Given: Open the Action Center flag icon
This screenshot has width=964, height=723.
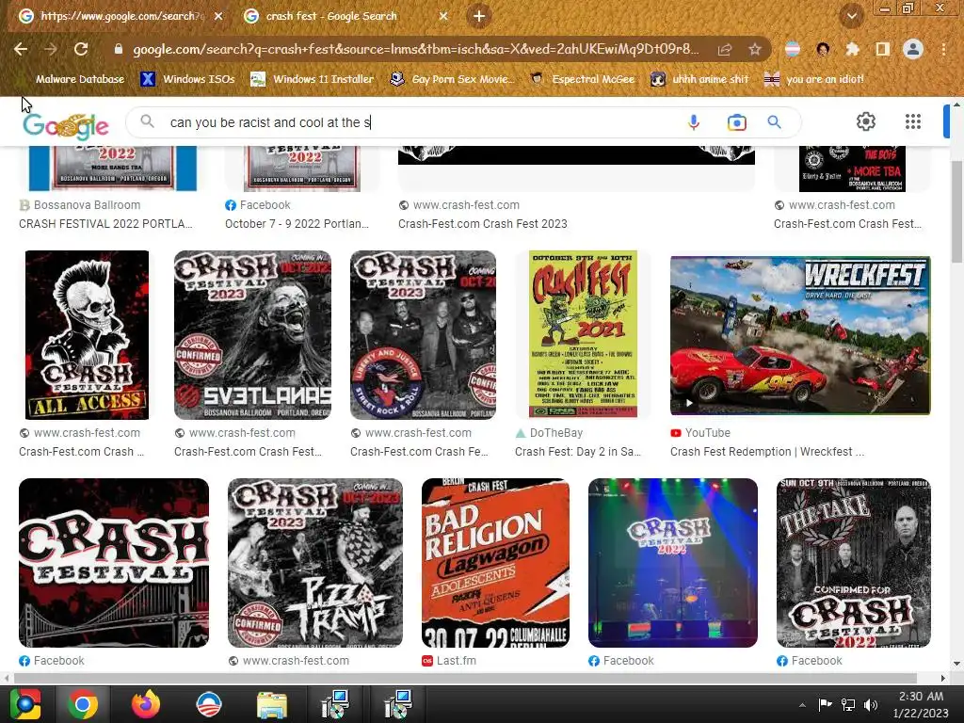Looking at the screenshot, I should point(825,705).
